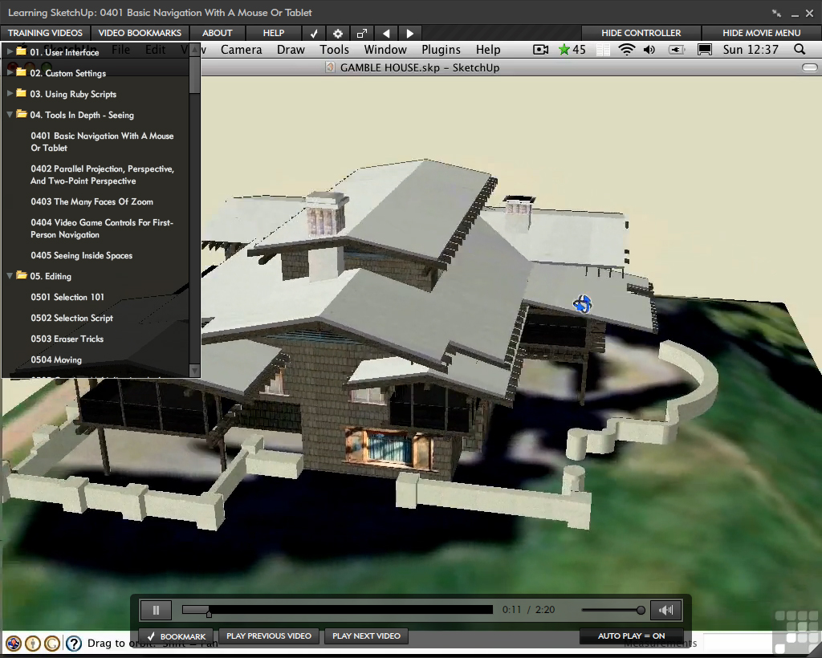Collapse the 04. Tools In Depth - Seeing arrow
822x658 pixels.
click(10, 114)
